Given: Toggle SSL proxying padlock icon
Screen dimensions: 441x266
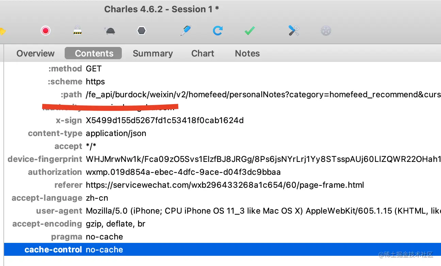Looking at the screenshot, I should click(78, 31).
